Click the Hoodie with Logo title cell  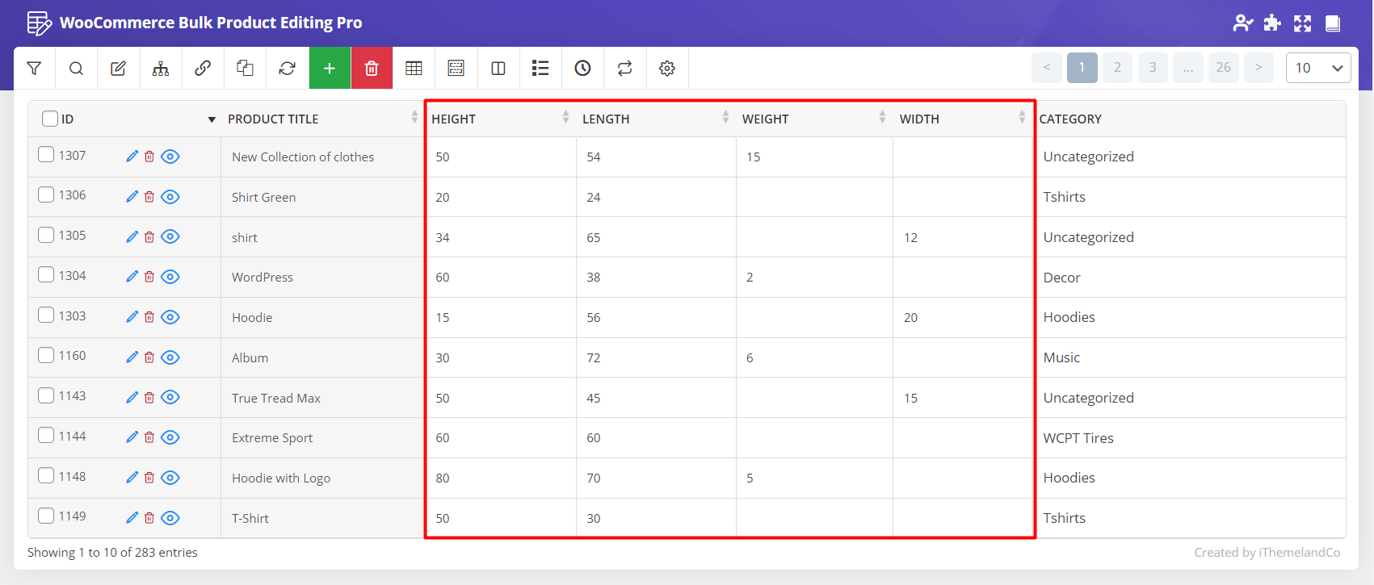click(321, 478)
